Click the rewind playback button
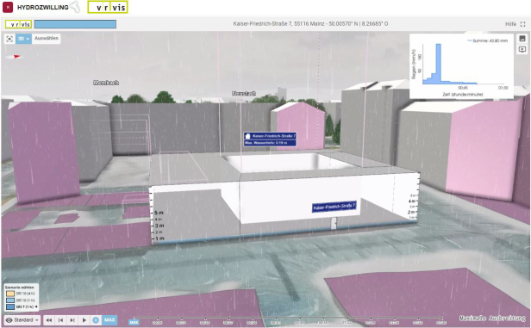The height and width of the screenshot is (328, 531). (49, 320)
